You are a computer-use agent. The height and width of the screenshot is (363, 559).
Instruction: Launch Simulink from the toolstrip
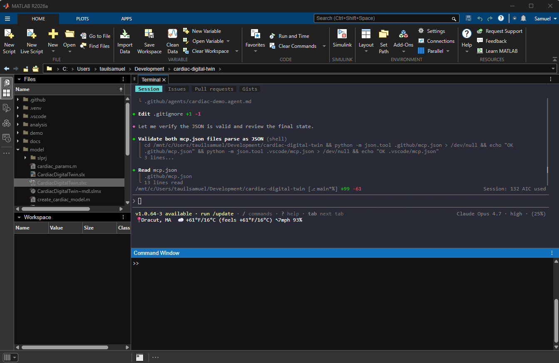[x=342, y=38]
